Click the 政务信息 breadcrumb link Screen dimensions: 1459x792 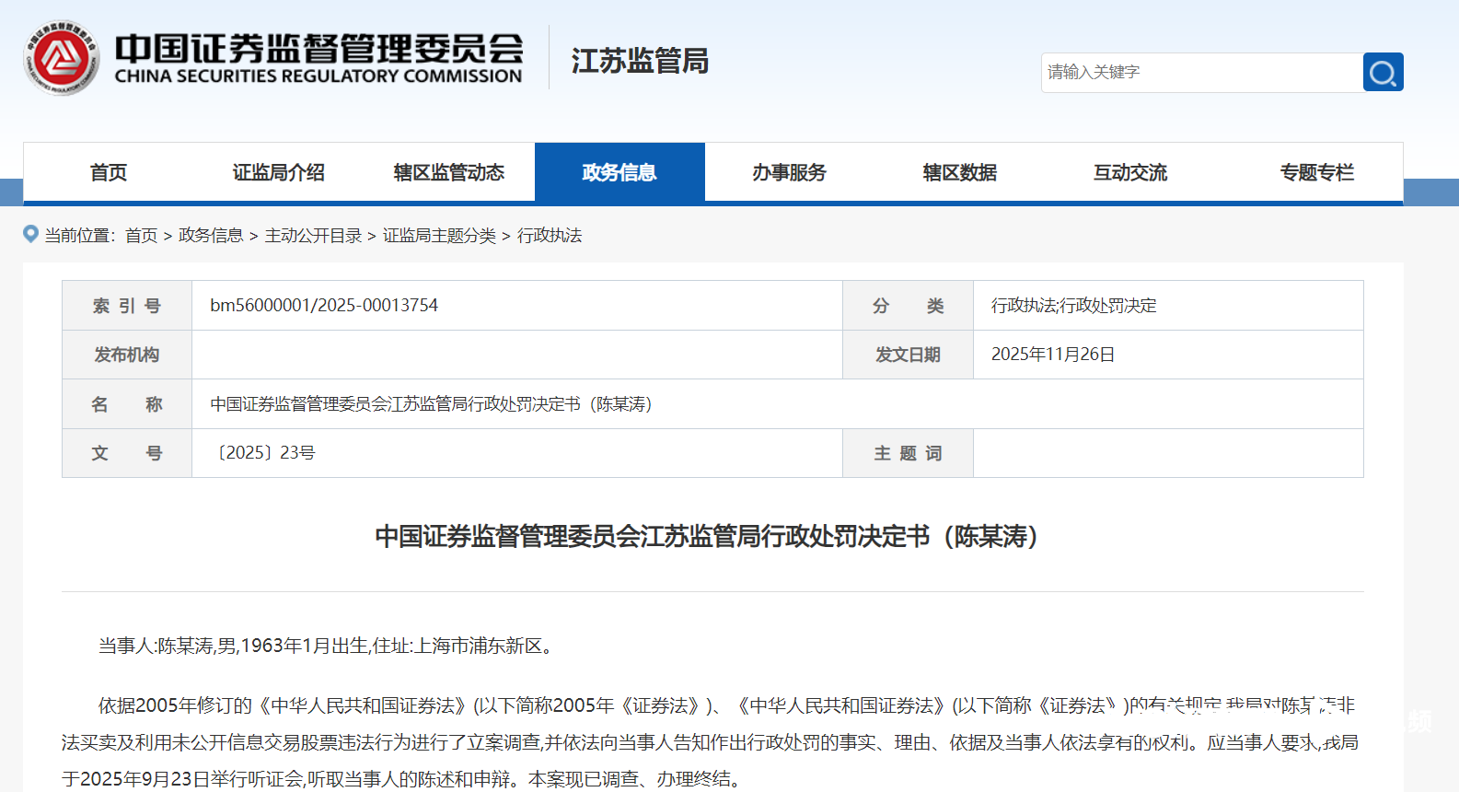(211, 236)
